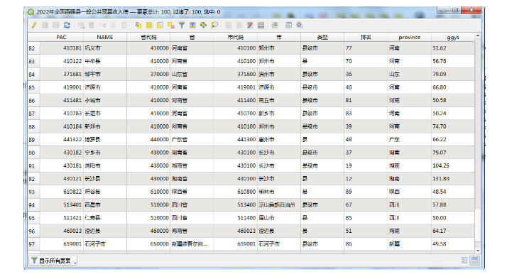Click the deselect all features icon
The width and height of the screenshot is (507, 279).
coord(170,26)
